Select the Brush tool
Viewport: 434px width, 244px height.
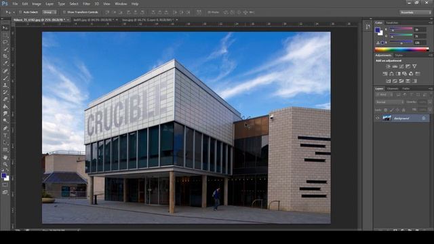coord(5,78)
